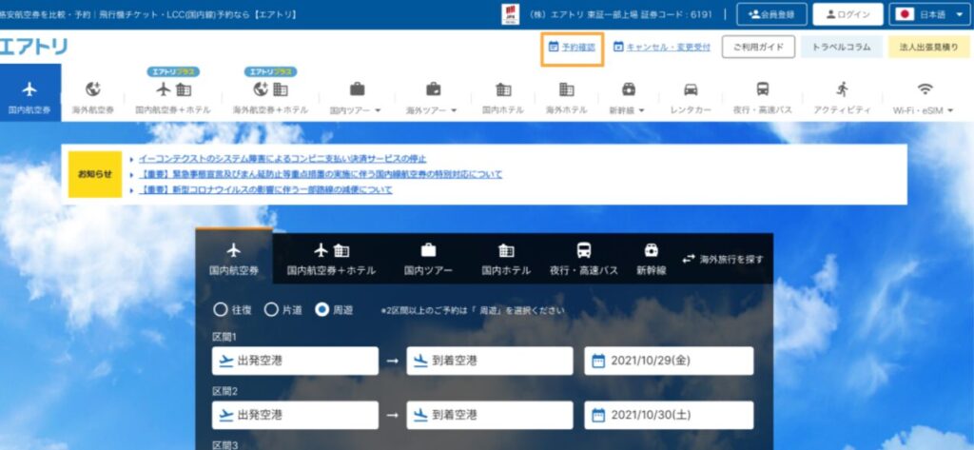Select the one-way (片道) radio button
The image size is (974, 450).
(271, 309)
